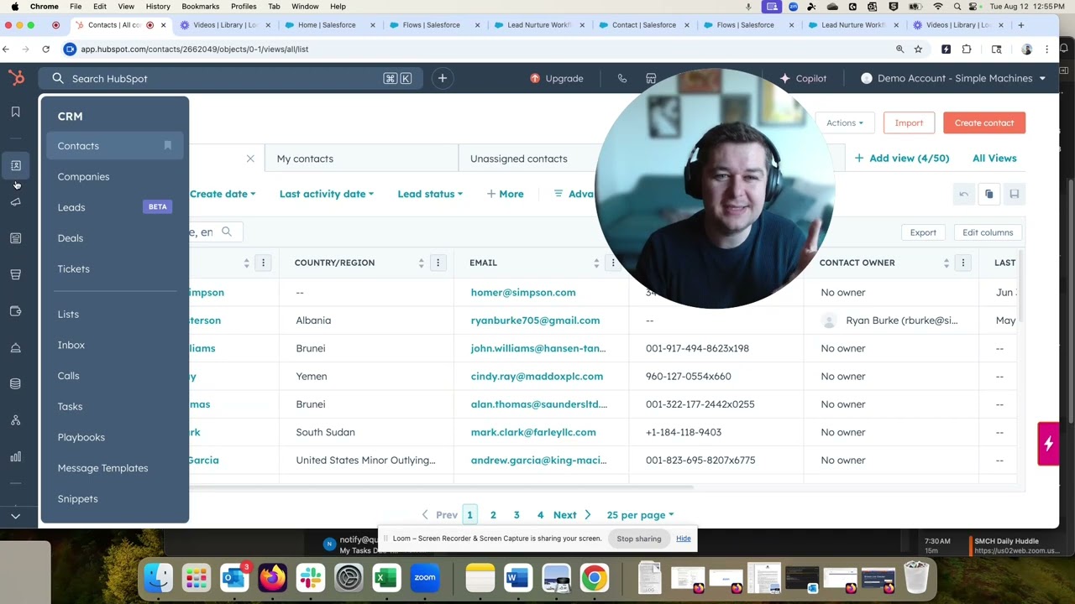Open the CRM sidebar icon
This screenshot has height=604, width=1075.
point(15,165)
